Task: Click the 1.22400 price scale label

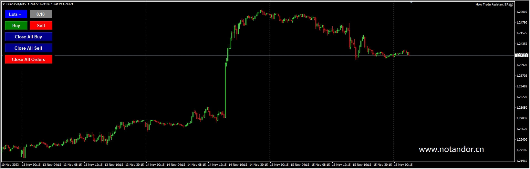Action: (522, 140)
